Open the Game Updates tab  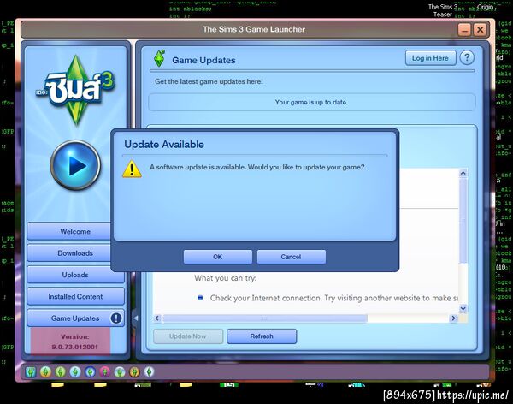75,318
